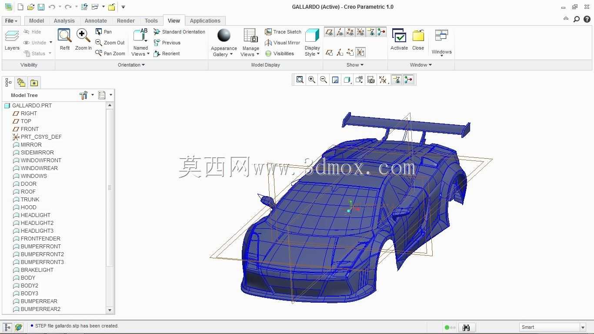Refit the model in the graphics toolbar

pos(300,80)
